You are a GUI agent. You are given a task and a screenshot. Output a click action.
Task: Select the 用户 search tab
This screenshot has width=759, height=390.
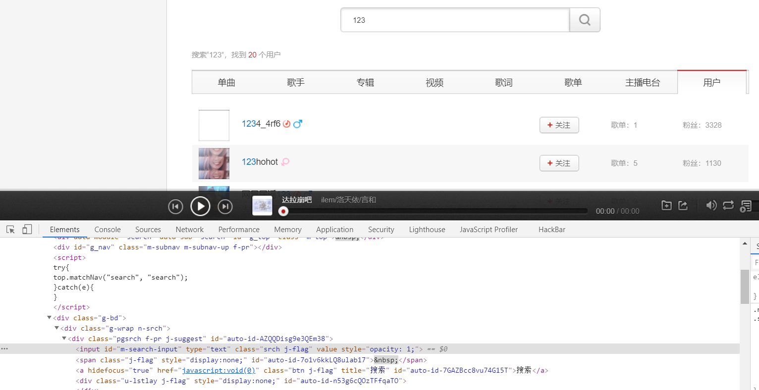click(x=712, y=83)
